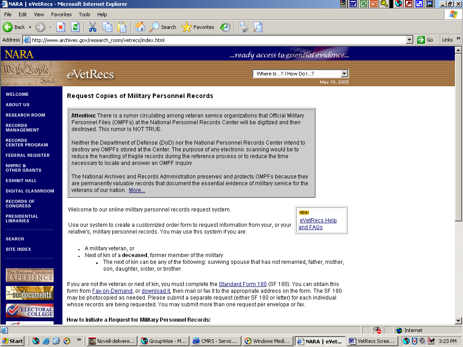Click the National Archives Experience banner
463x347 pixels.
[30, 275]
